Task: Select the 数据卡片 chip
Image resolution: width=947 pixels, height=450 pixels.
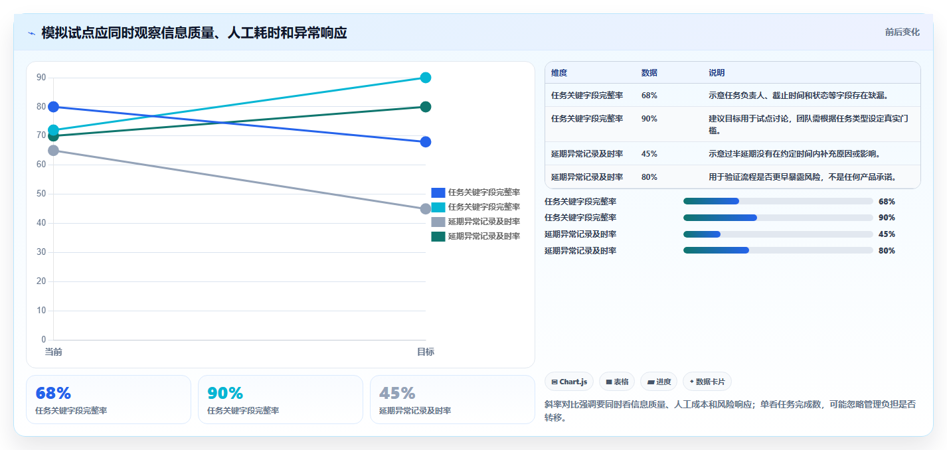Action: point(707,382)
